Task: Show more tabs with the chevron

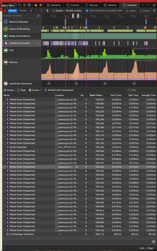Action: pos(143,5)
